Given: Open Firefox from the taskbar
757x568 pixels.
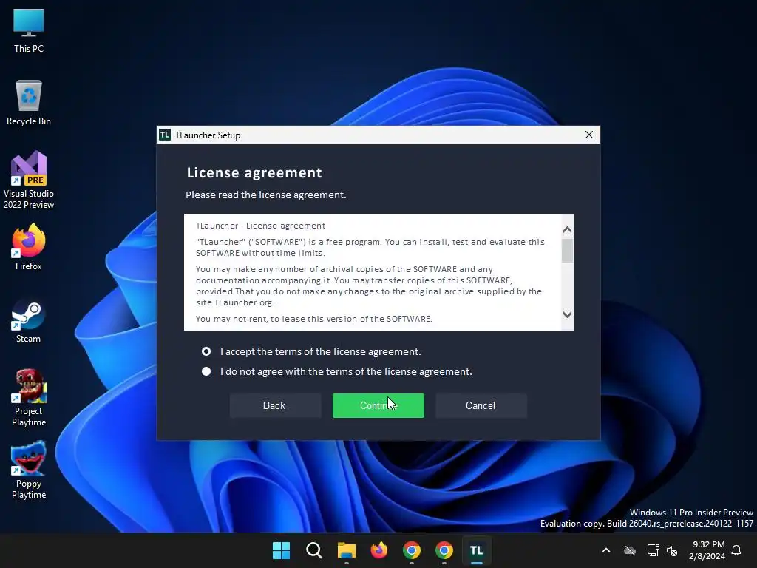Looking at the screenshot, I should [x=379, y=550].
